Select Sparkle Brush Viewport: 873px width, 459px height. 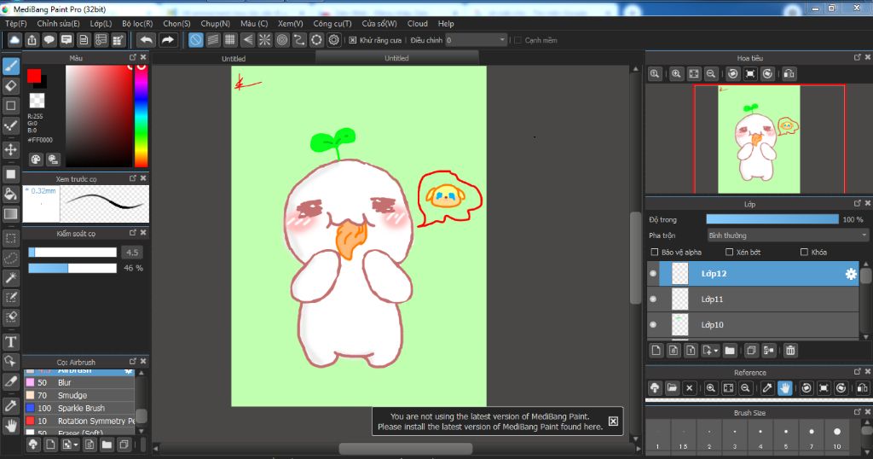[79, 409]
